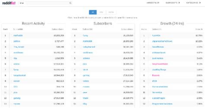The image size is (205, 108).
Task: Click Rank column header in Subscribers table
Action: pyautogui.click(x=75, y=29)
